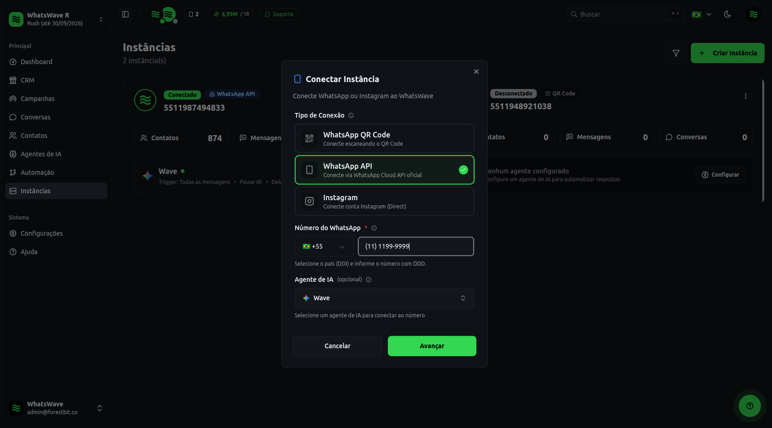Open Contatos in sidebar
This screenshot has height=428, width=772.
[56, 136]
